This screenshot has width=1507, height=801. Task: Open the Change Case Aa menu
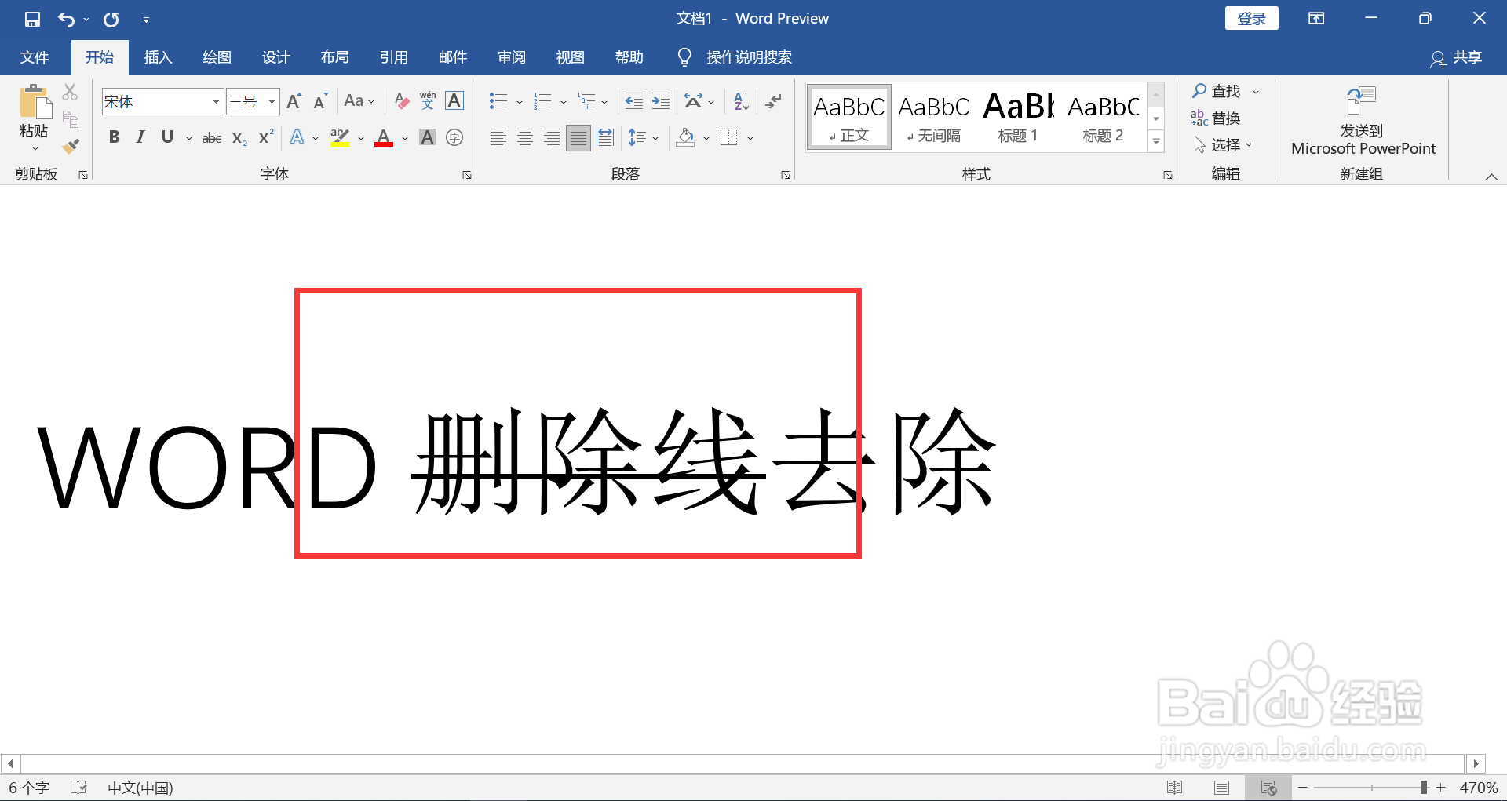[x=359, y=101]
